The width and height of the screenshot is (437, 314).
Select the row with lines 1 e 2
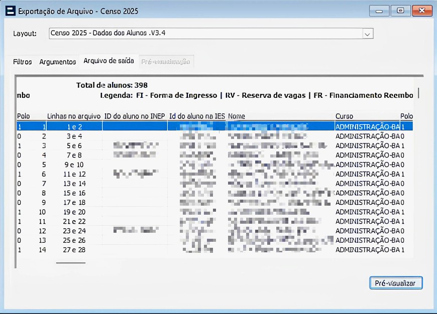point(214,127)
